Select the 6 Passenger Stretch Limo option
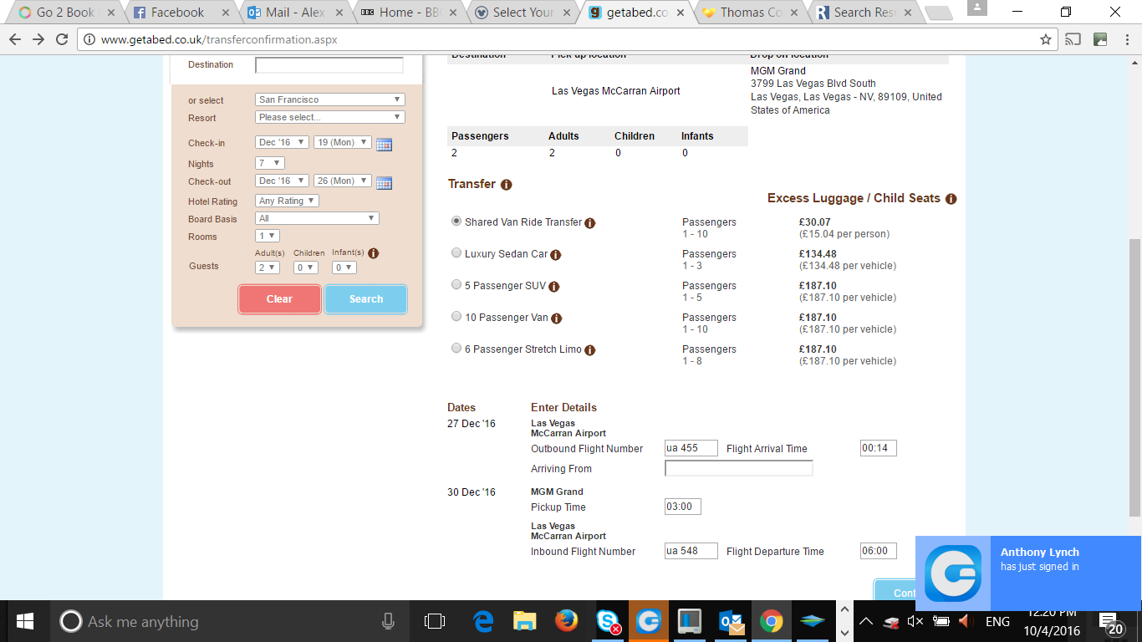Image resolution: width=1142 pixels, height=642 pixels. click(456, 349)
